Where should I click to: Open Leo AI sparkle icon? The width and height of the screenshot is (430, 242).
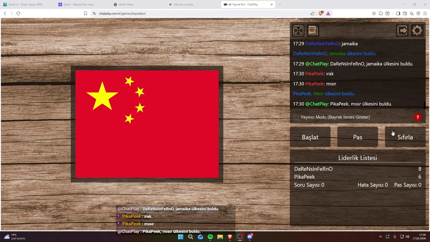click(x=412, y=13)
